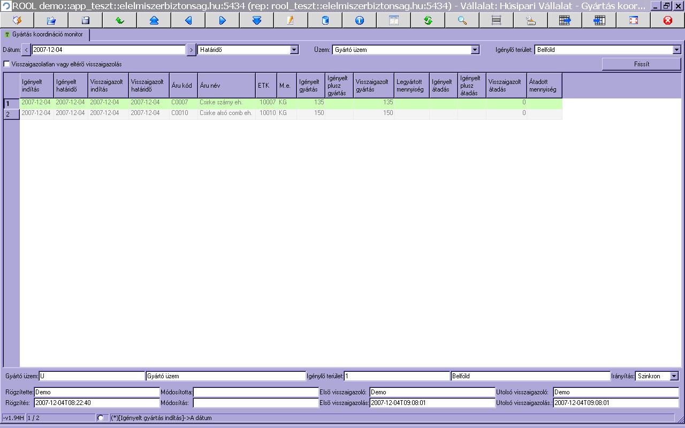The width and height of the screenshot is (685, 428).
Task: Click the green refresh arrows icon
Action: (x=428, y=20)
